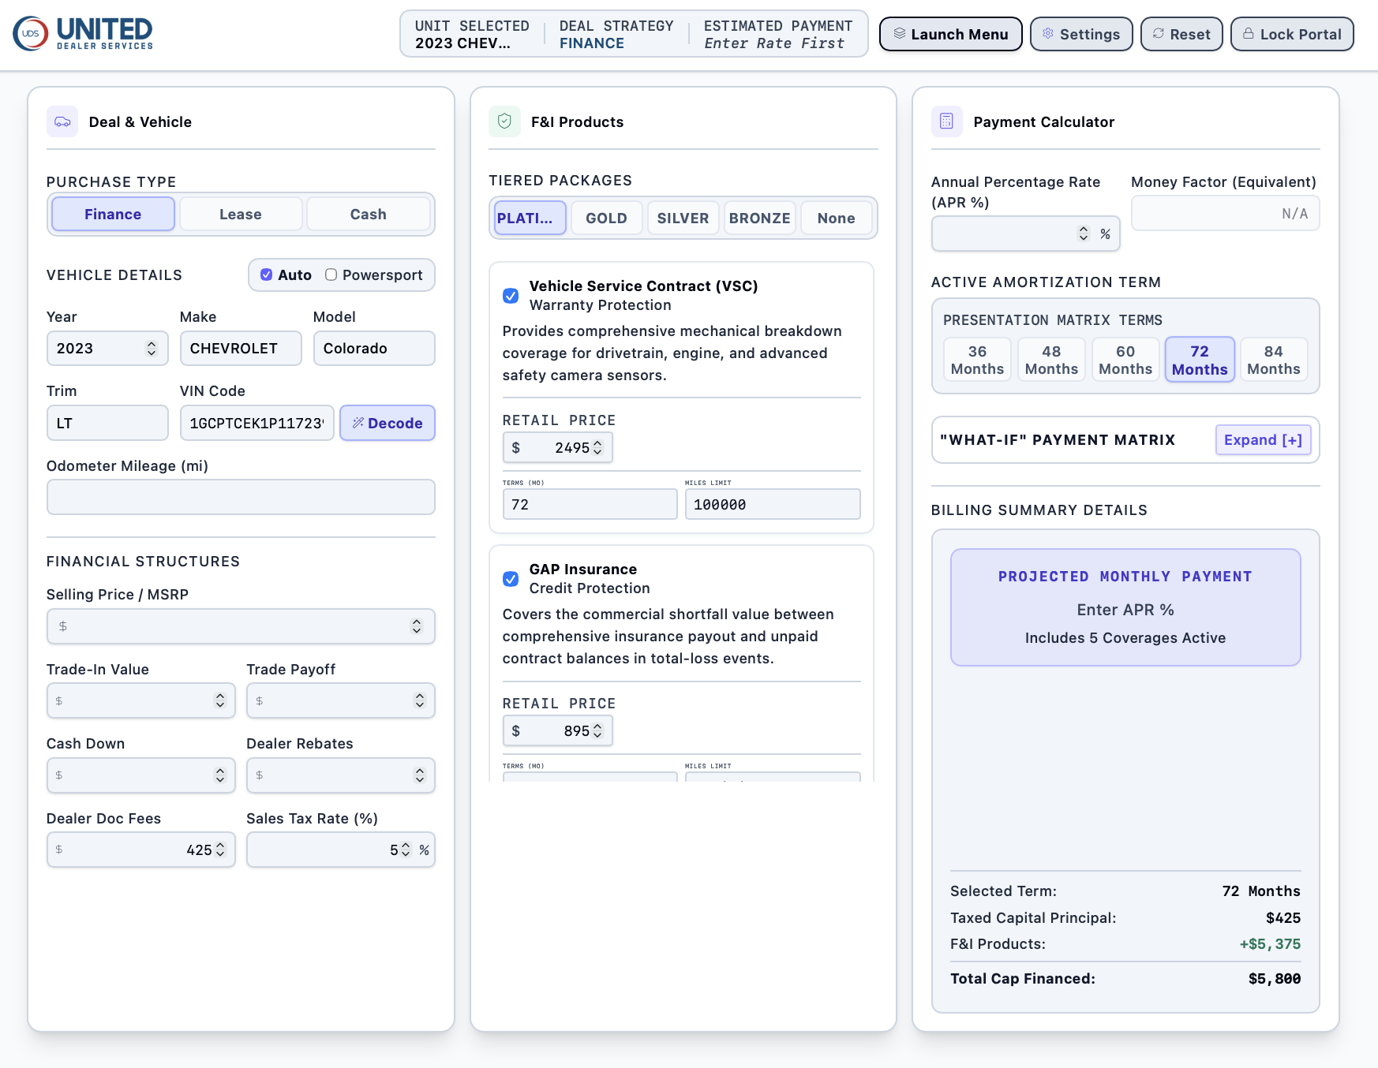The height and width of the screenshot is (1068, 1378).
Task: Open the Launch Menu
Action: 951,34
